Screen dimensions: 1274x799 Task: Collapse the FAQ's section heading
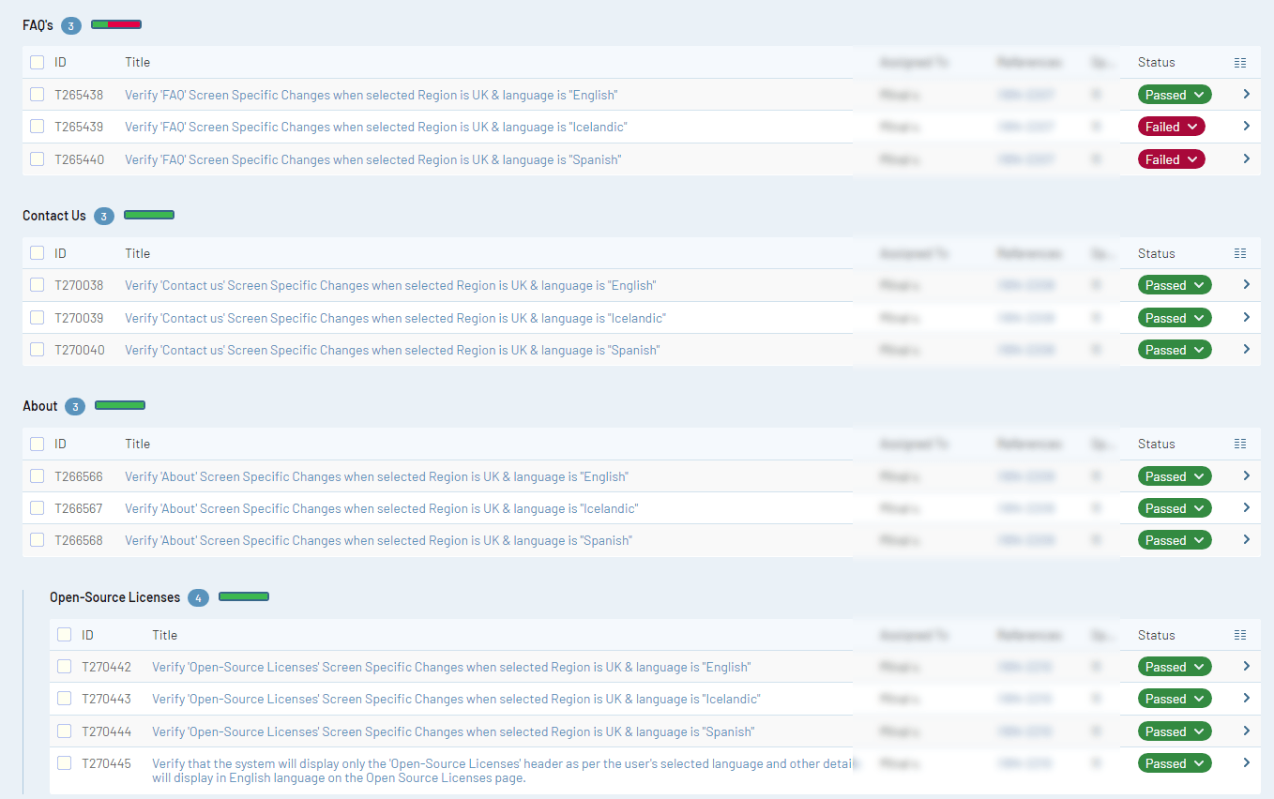coord(38,25)
